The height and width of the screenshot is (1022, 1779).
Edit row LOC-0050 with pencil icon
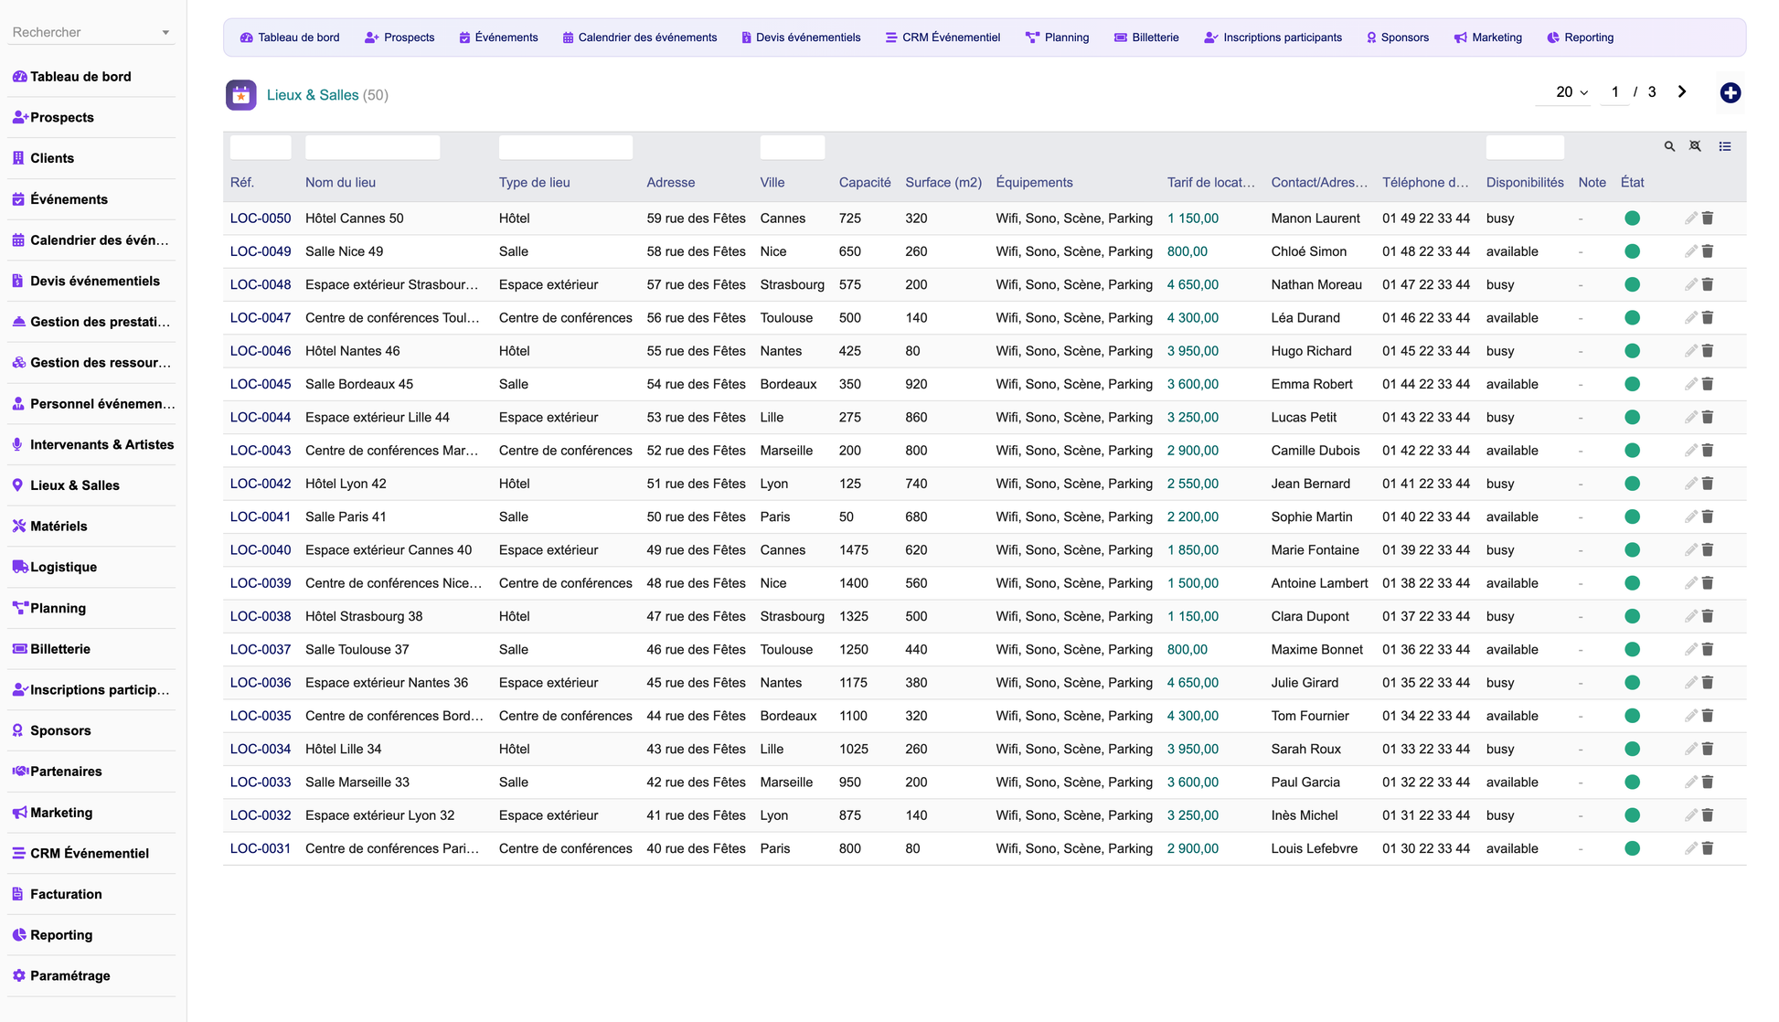(x=1690, y=218)
